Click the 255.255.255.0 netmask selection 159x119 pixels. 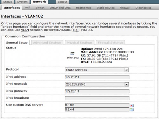click(x=97, y=84)
